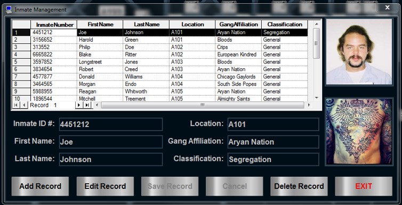
Task: Click the Inmate Management window icon
Action: coord(9,10)
